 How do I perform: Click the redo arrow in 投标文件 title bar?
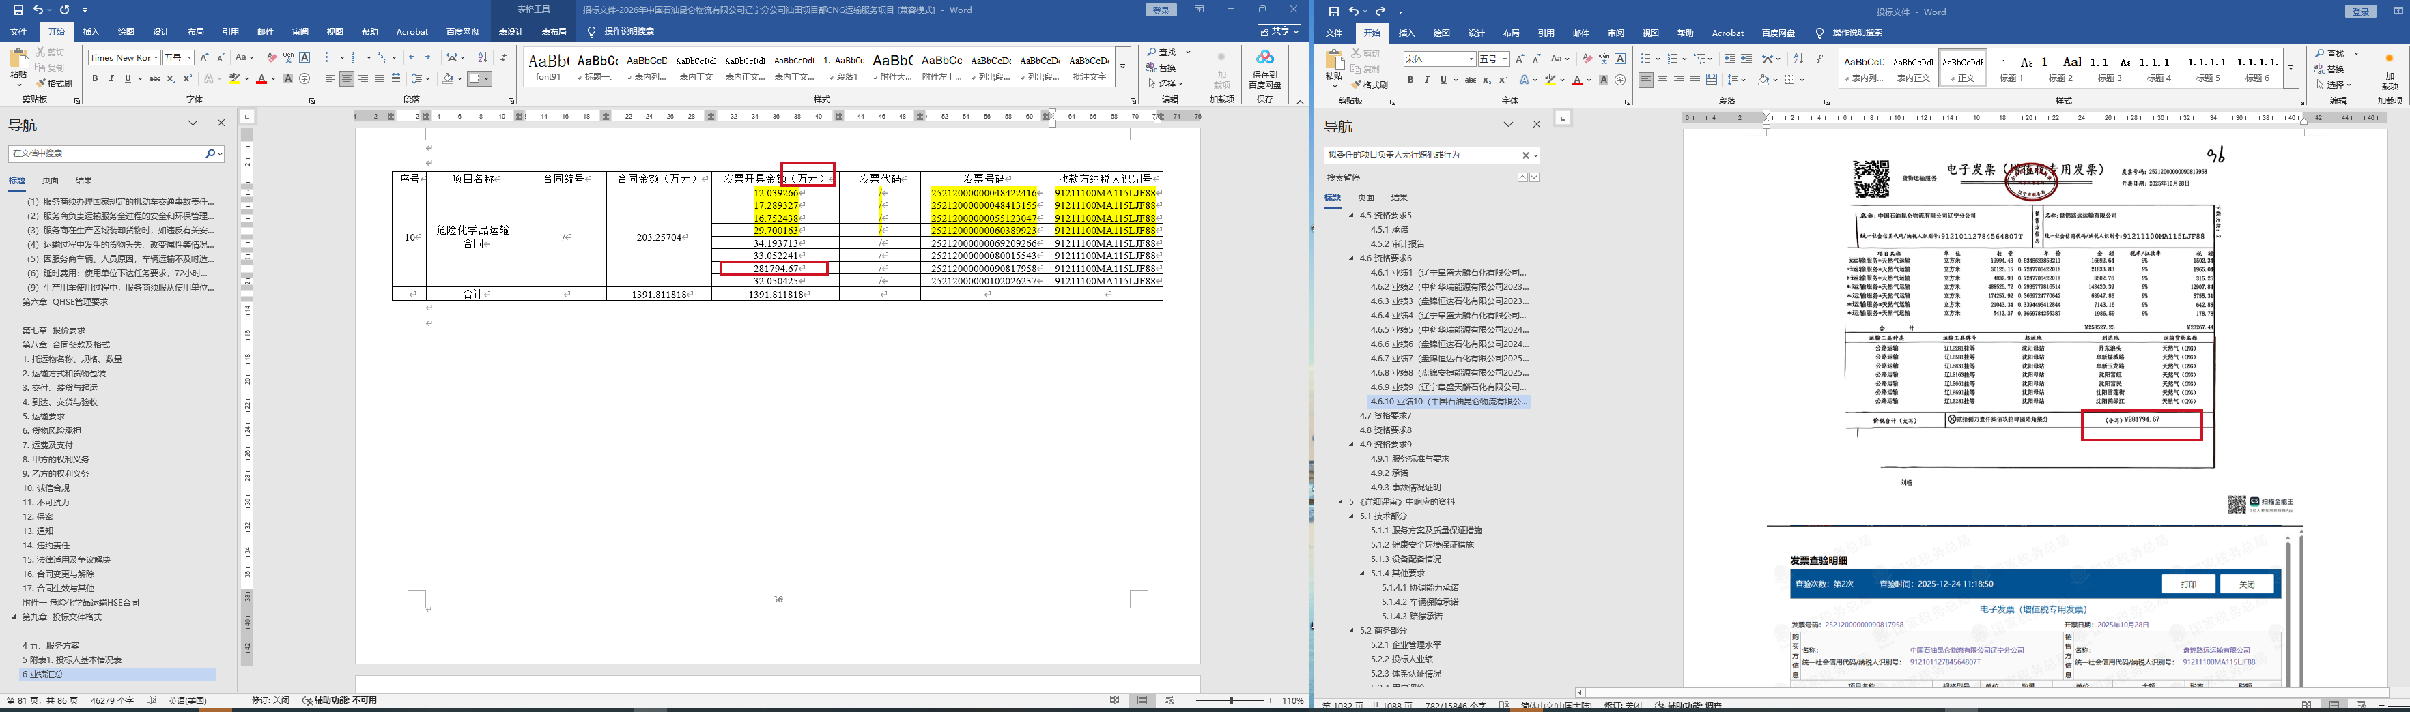pos(1380,11)
